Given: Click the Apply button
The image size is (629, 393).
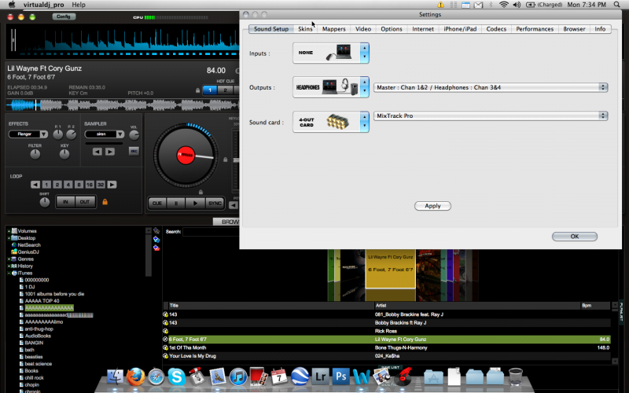Looking at the screenshot, I should [432, 206].
